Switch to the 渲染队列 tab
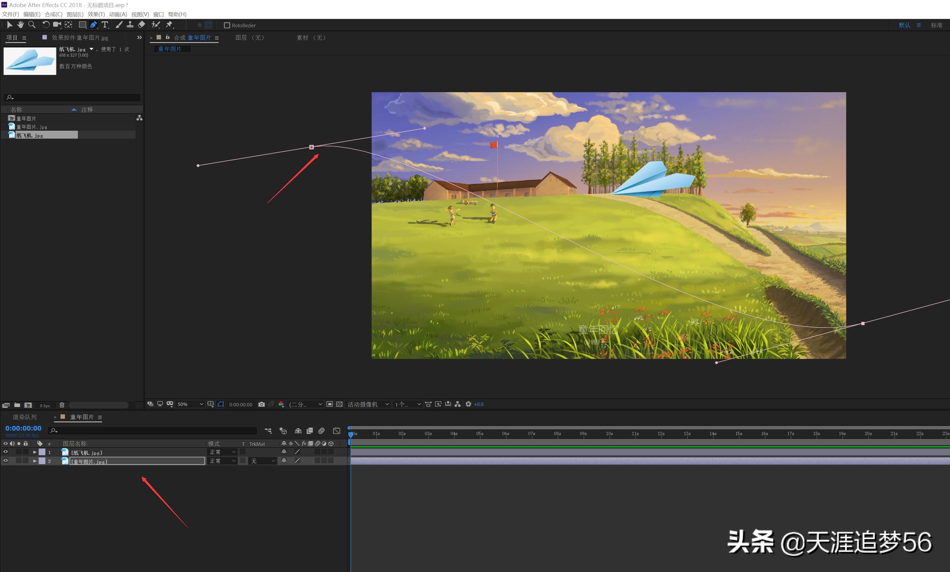The width and height of the screenshot is (950, 572). click(25, 417)
